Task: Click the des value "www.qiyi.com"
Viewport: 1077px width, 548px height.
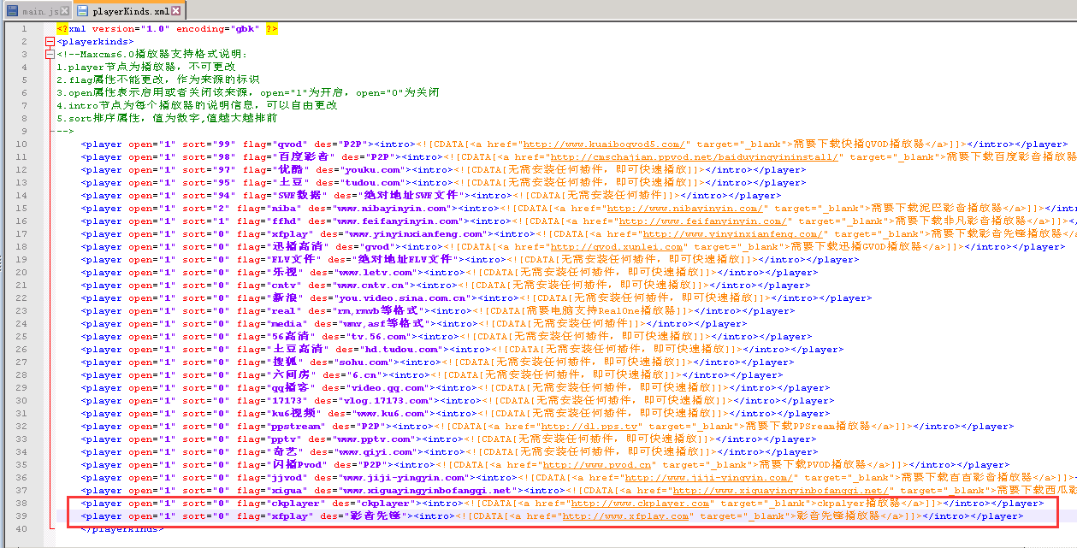Action: [376, 452]
